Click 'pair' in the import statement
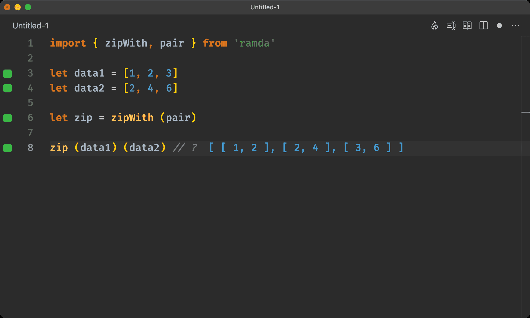 click(x=172, y=43)
